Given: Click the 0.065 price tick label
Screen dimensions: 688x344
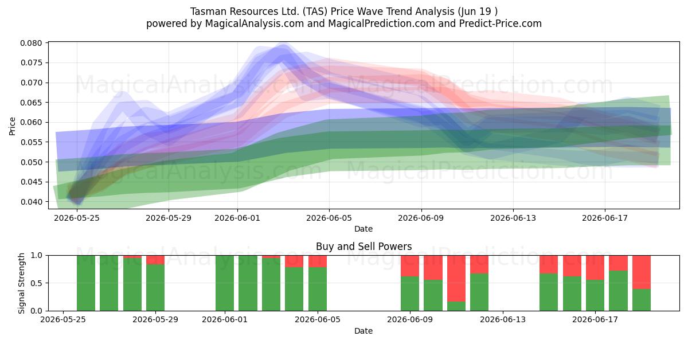Looking at the screenshot, I should tap(32, 103).
